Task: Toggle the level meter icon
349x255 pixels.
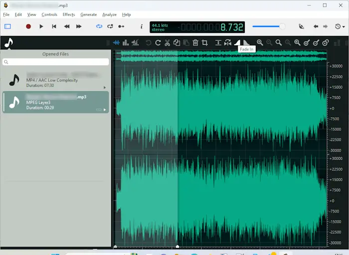Action: 337,42
